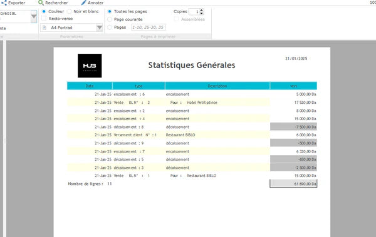Click the Date column header
The height and width of the screenshot is (237, 376).
click(90, 86)
